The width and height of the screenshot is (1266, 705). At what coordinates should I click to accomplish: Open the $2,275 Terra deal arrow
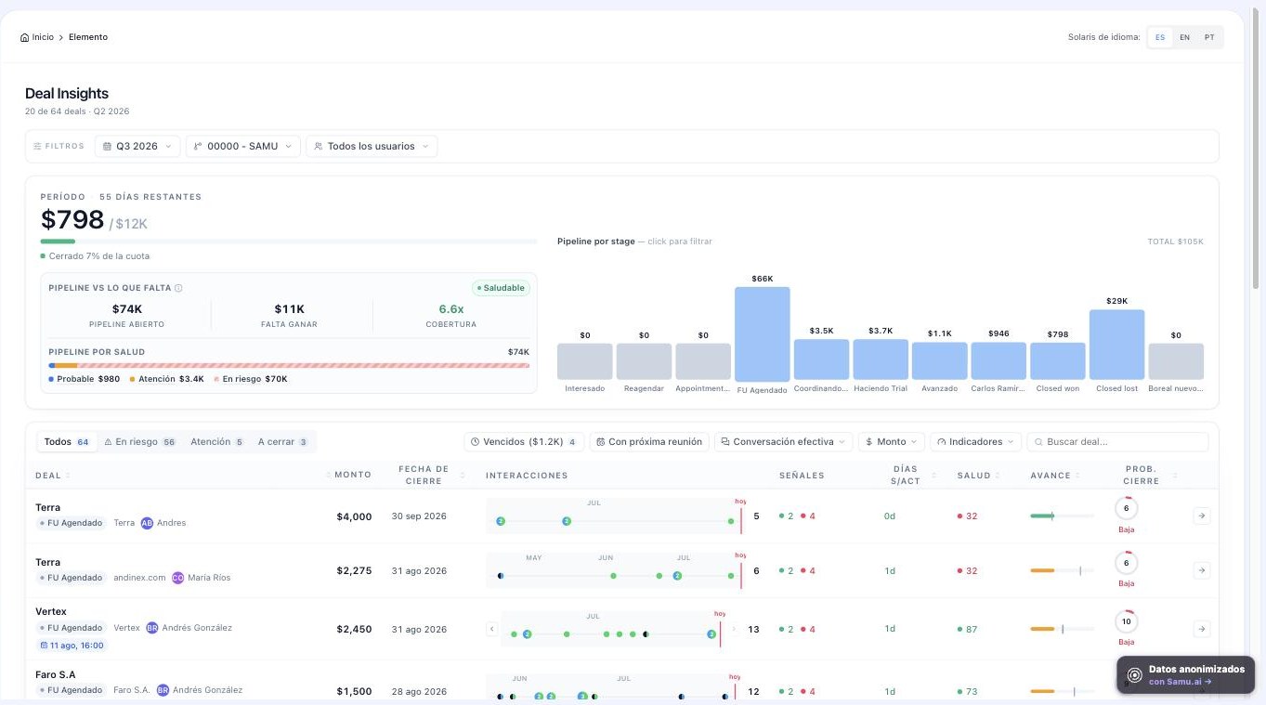pyautogui.click(x=1201, y=570)
